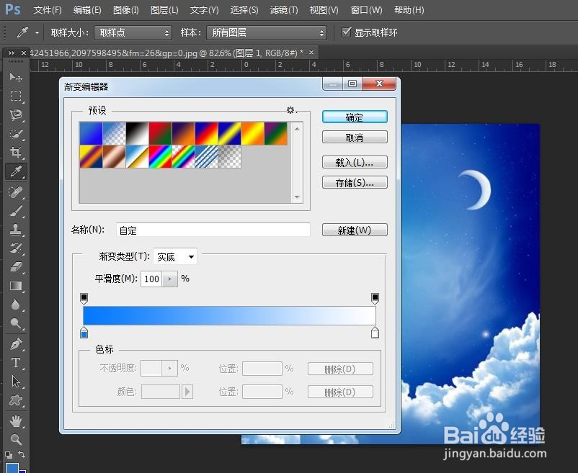Open the 所有图层 sample dropdown

click(267, 32)
